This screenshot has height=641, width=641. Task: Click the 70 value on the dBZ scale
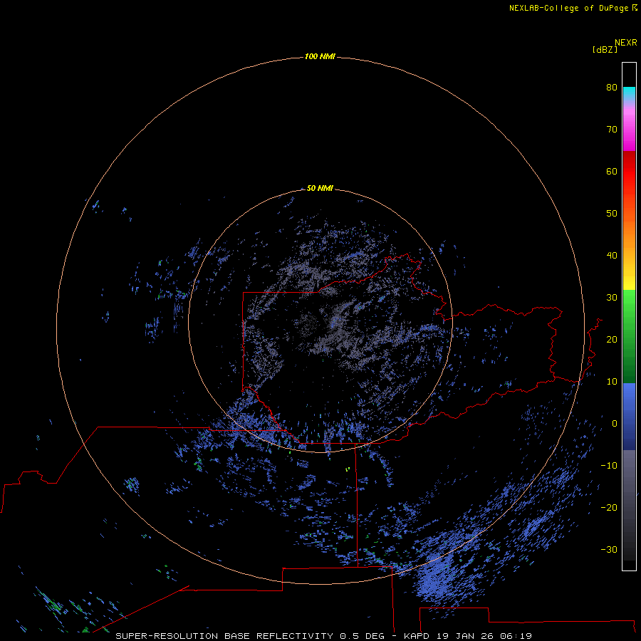tap(612, 129)
